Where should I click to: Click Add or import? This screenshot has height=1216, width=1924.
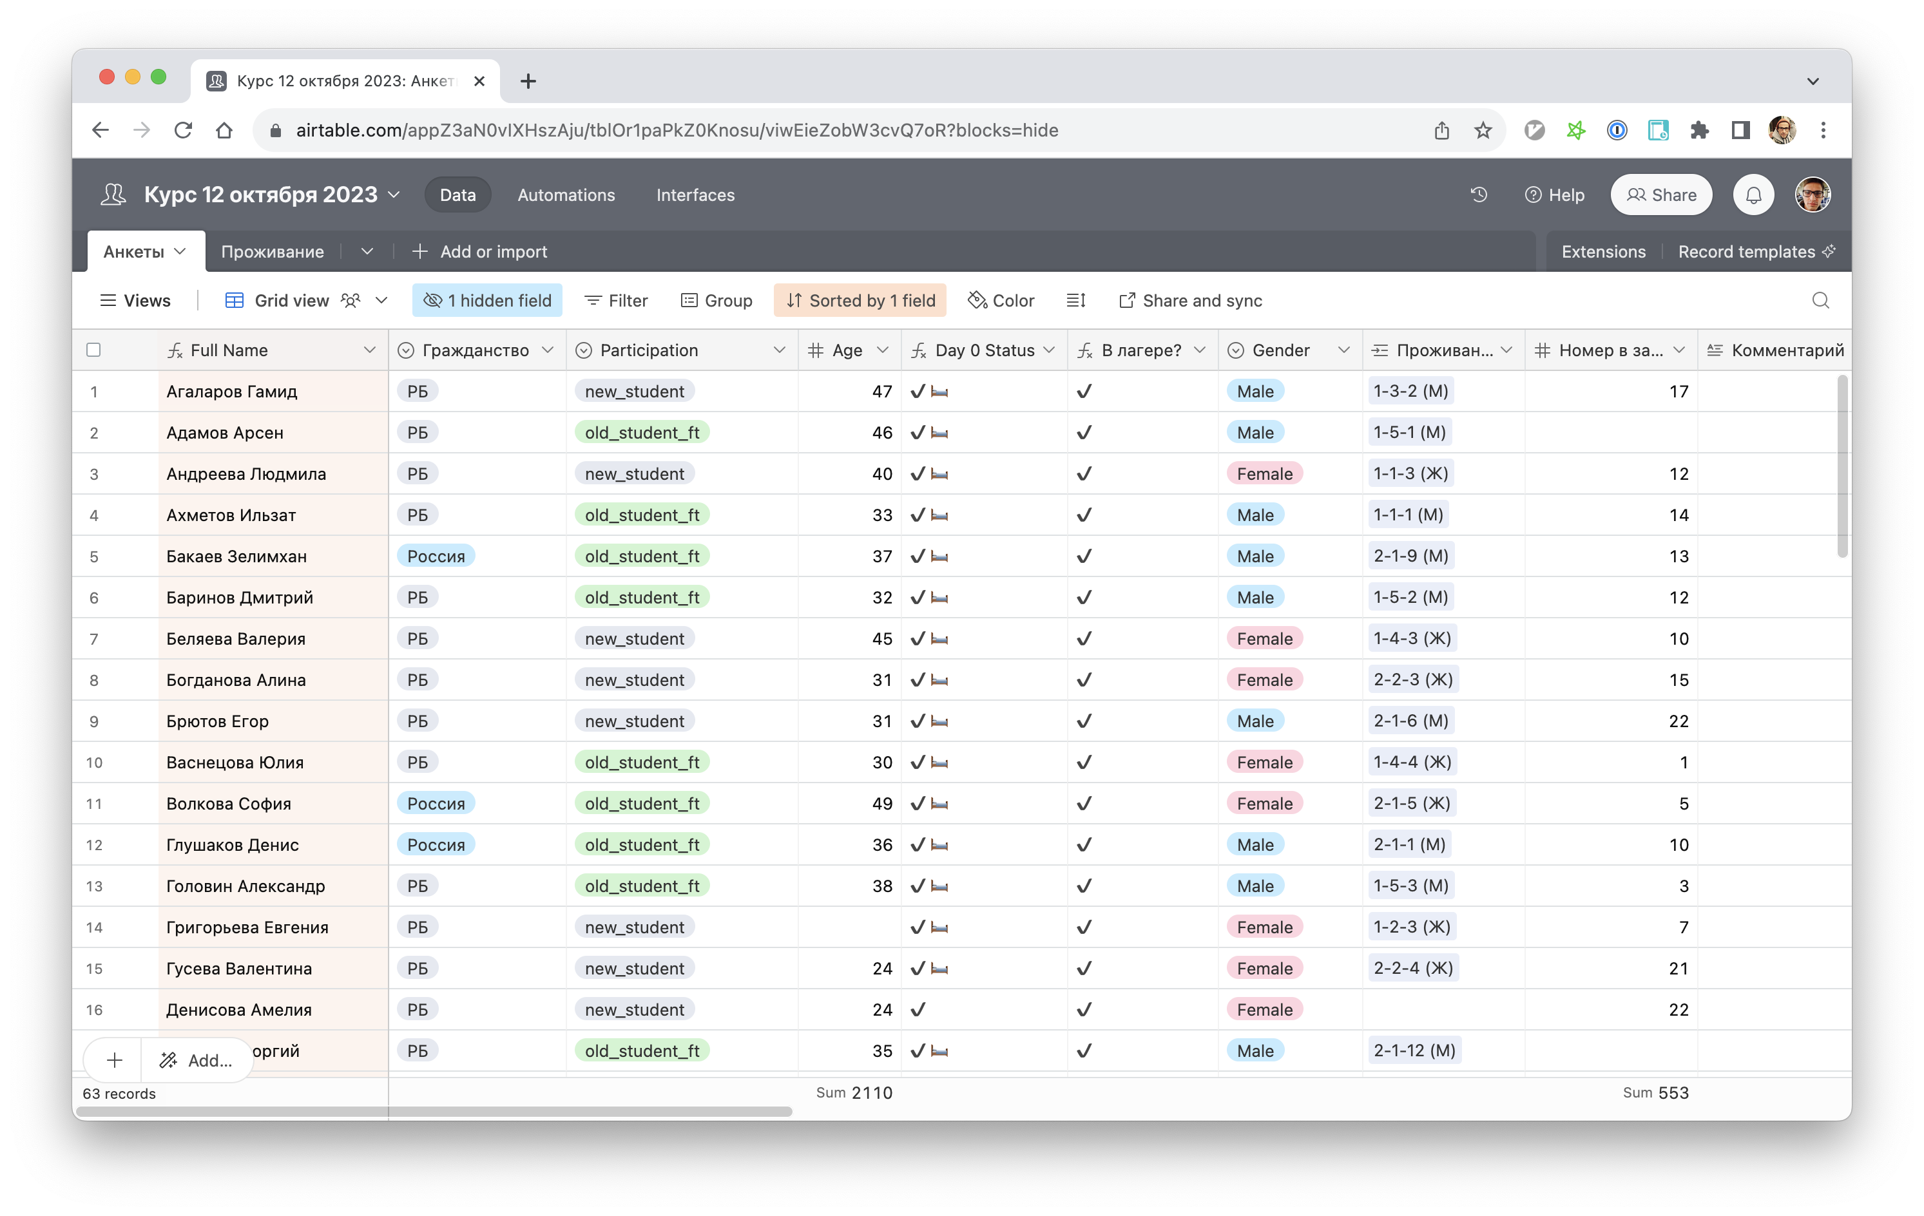pos(479,251)
